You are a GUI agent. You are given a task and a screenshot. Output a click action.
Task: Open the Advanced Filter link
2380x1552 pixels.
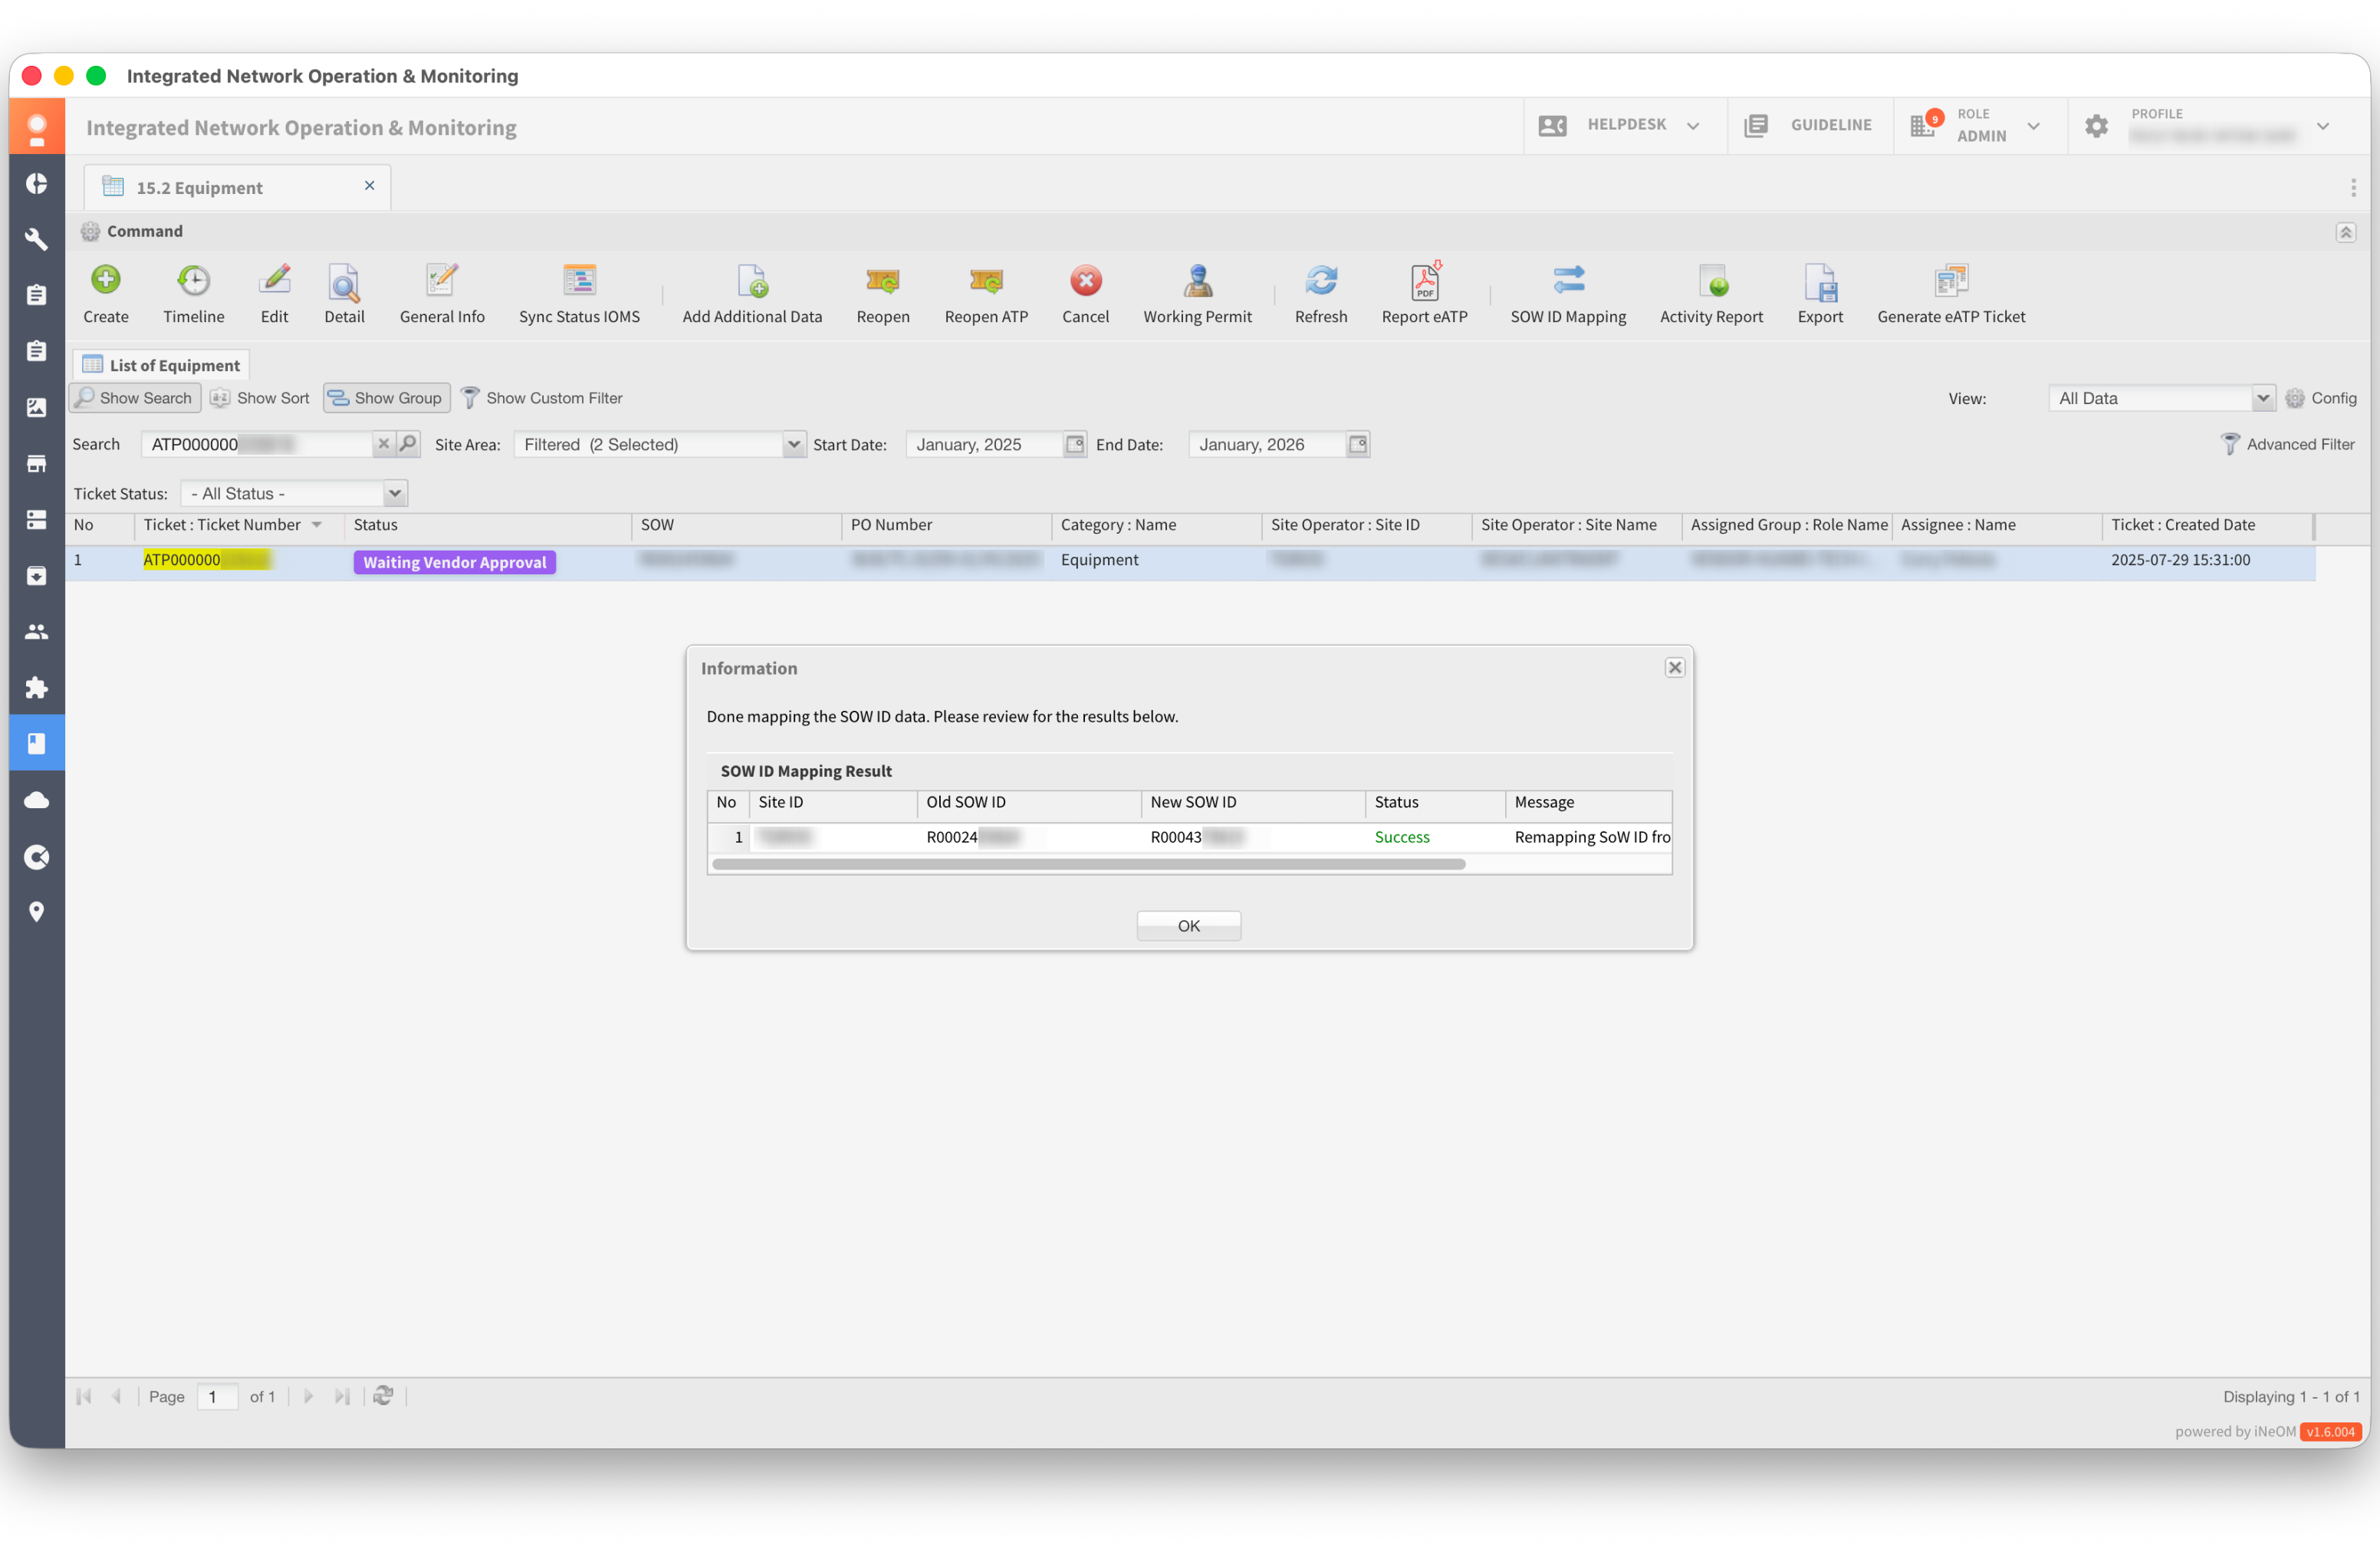[2287, 445]
